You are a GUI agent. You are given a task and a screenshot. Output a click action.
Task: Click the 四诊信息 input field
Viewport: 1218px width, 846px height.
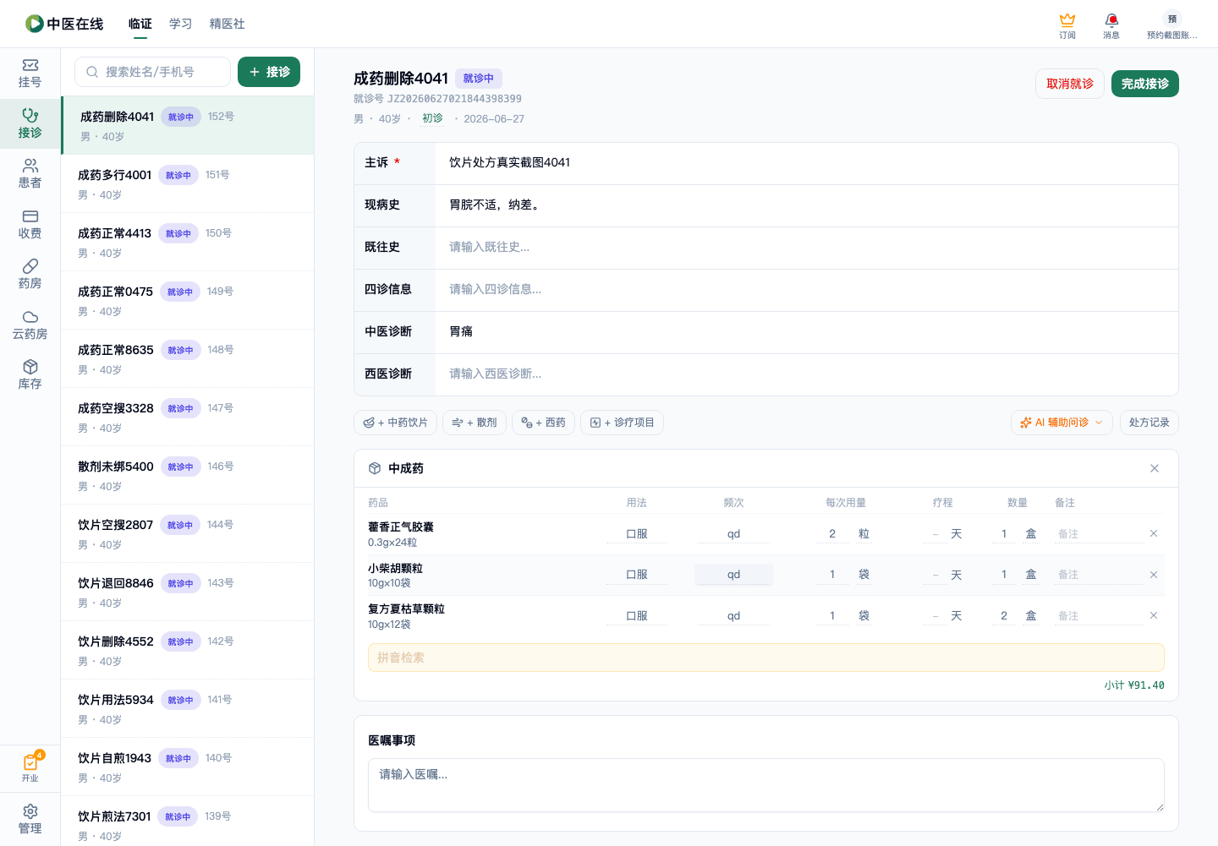tap(807, 290)
